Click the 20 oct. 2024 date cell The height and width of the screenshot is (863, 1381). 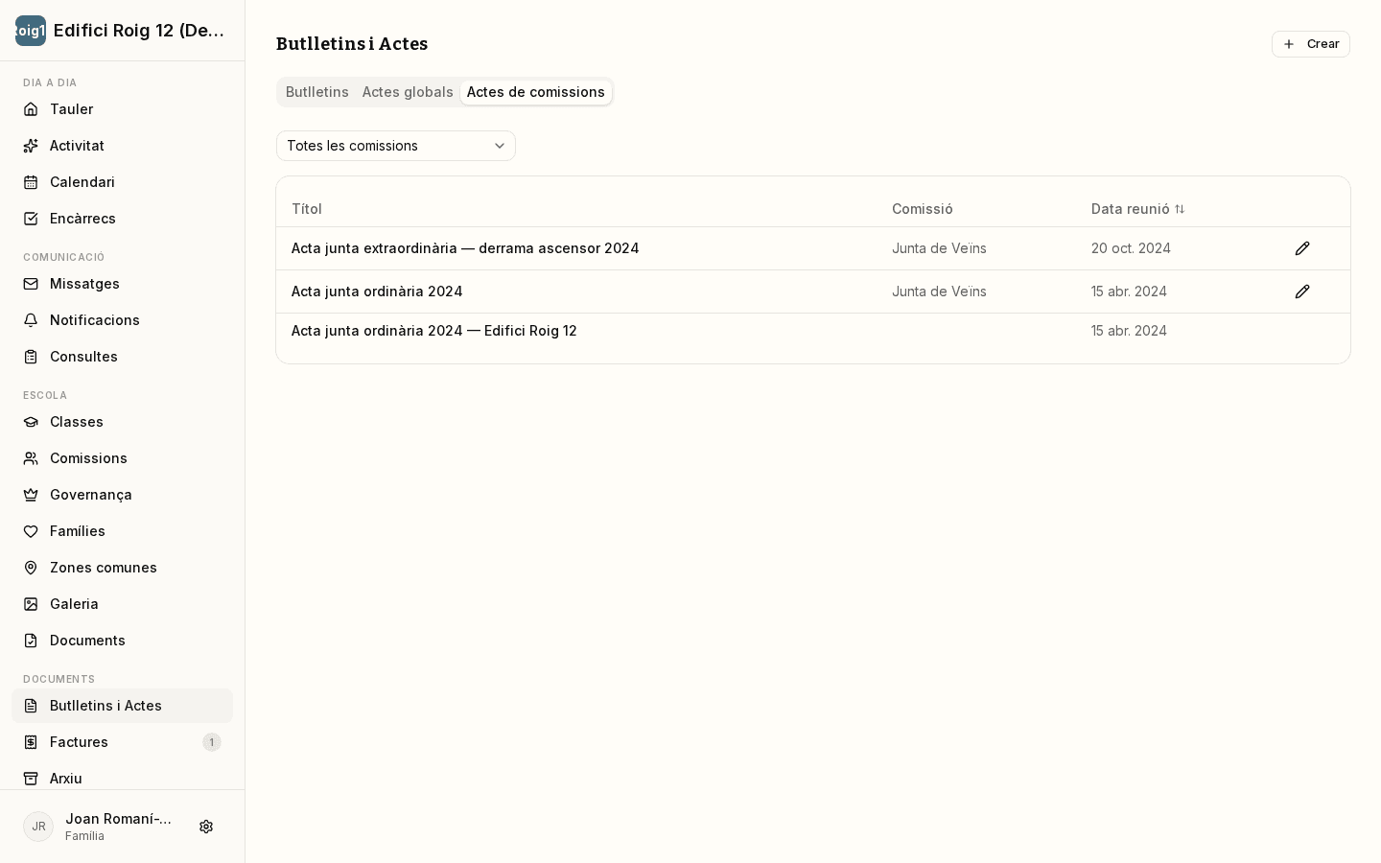1131,248
